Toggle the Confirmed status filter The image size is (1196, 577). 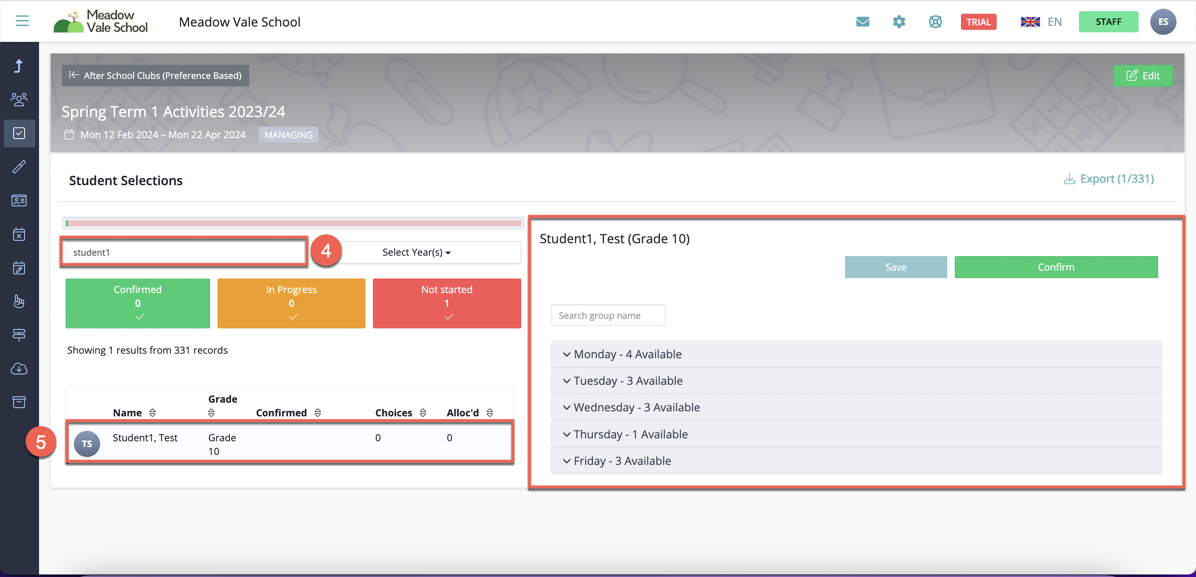(137, 303)
